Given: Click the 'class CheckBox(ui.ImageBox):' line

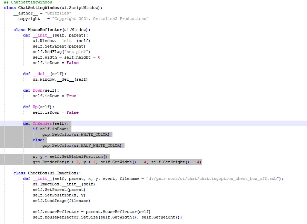Looking at the screenshot, I should coord(47,173).
